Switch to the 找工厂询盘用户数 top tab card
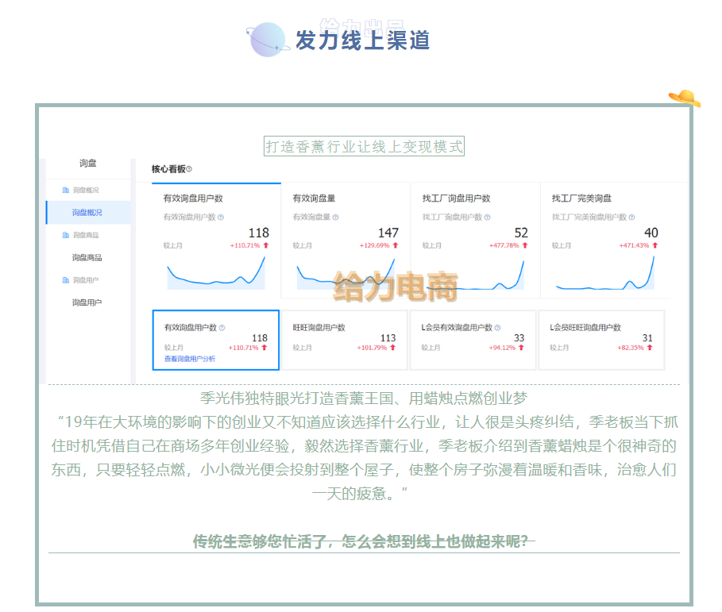The image size is (722, 612). click(x=475, y=198)
